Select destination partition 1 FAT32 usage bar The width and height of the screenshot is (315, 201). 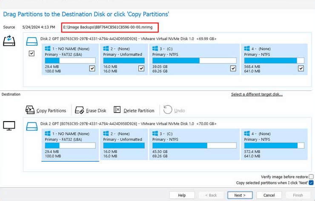pos(70,146)
